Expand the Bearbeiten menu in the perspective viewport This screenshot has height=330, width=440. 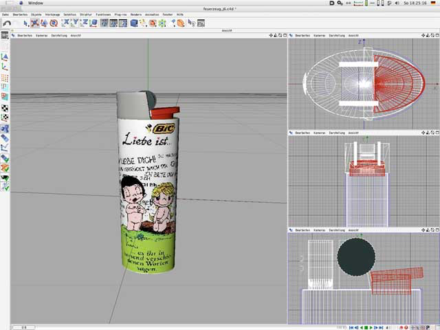25,35
